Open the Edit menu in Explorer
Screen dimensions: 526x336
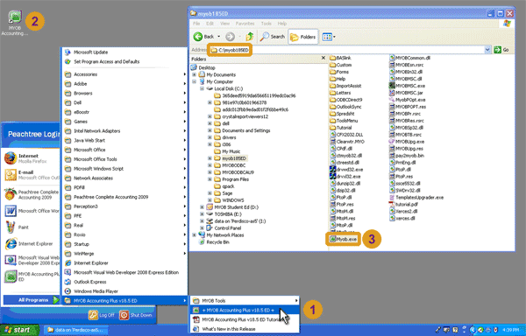(x=210, y=24)
